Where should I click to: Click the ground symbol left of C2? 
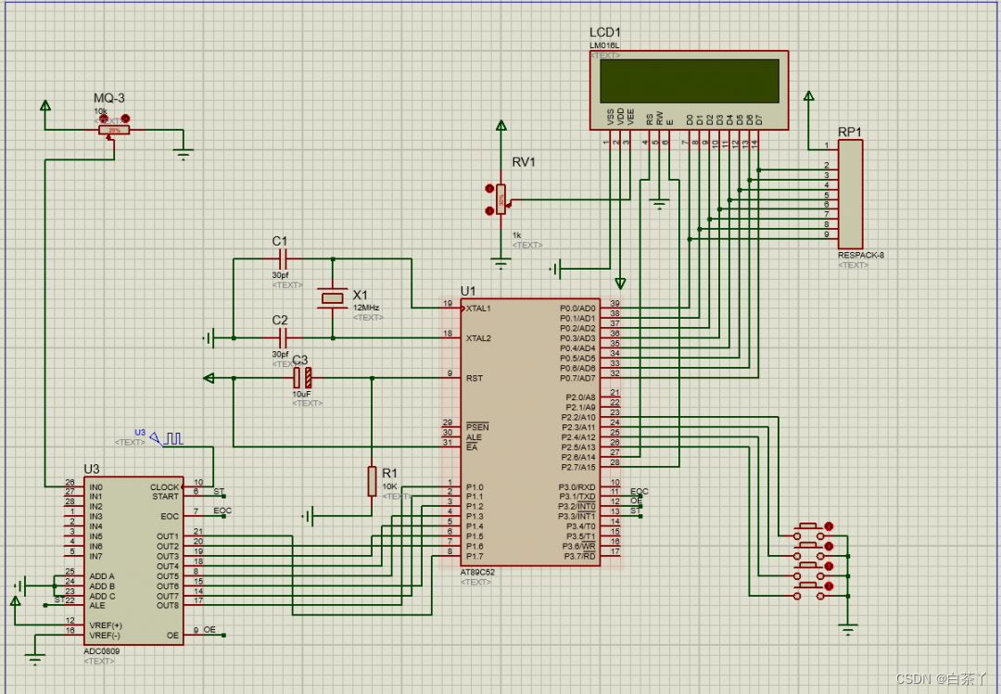tap(209, 338)
